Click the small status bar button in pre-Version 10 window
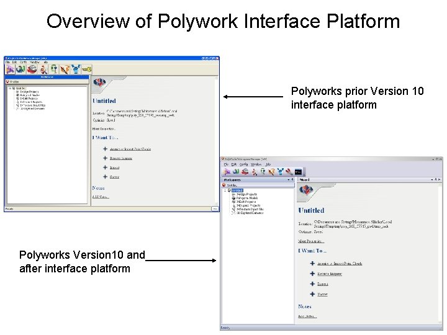 click(x=215, y=209)
